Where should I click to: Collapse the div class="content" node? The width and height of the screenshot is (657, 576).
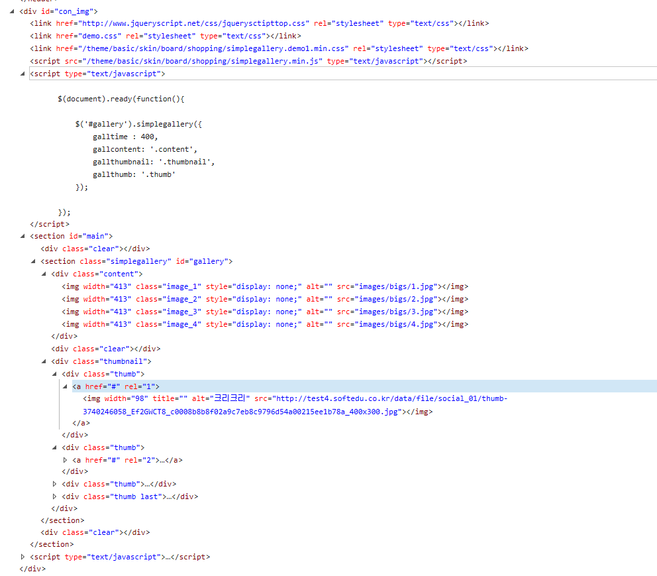pos(44,274)
